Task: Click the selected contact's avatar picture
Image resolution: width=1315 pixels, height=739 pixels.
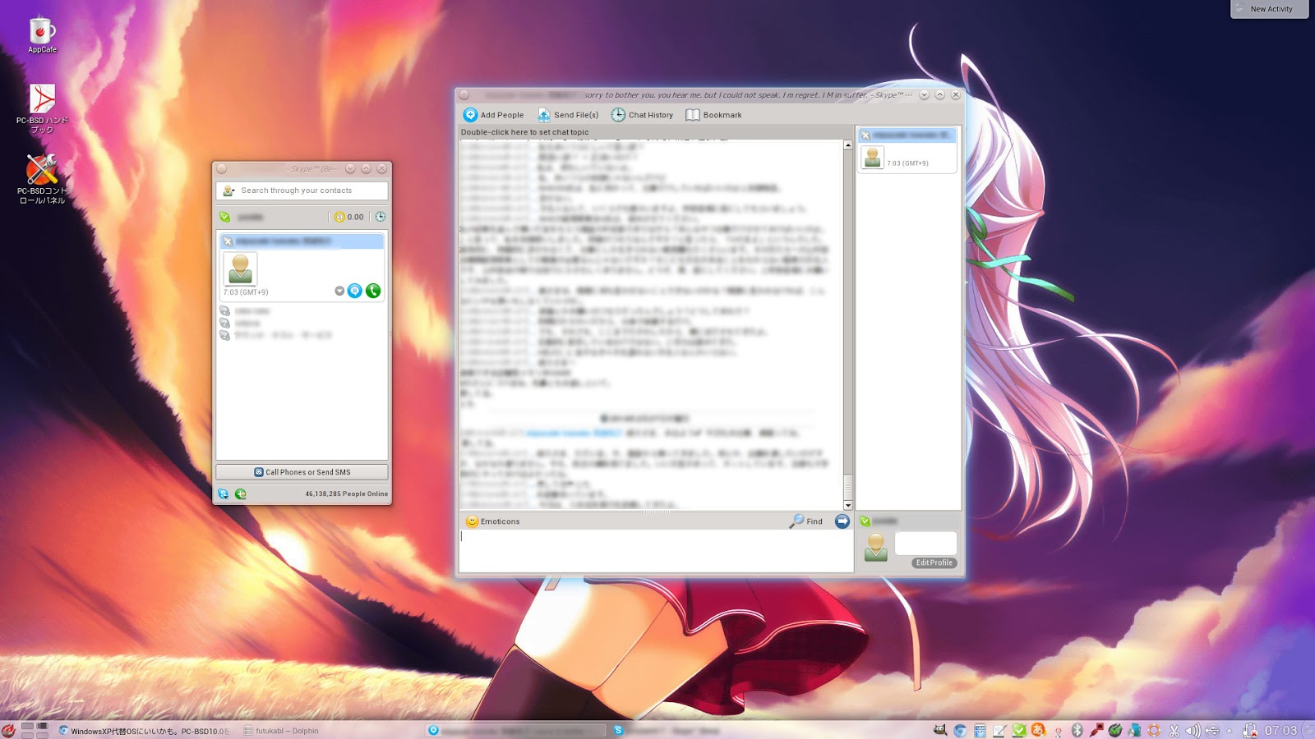Action: 240,268
